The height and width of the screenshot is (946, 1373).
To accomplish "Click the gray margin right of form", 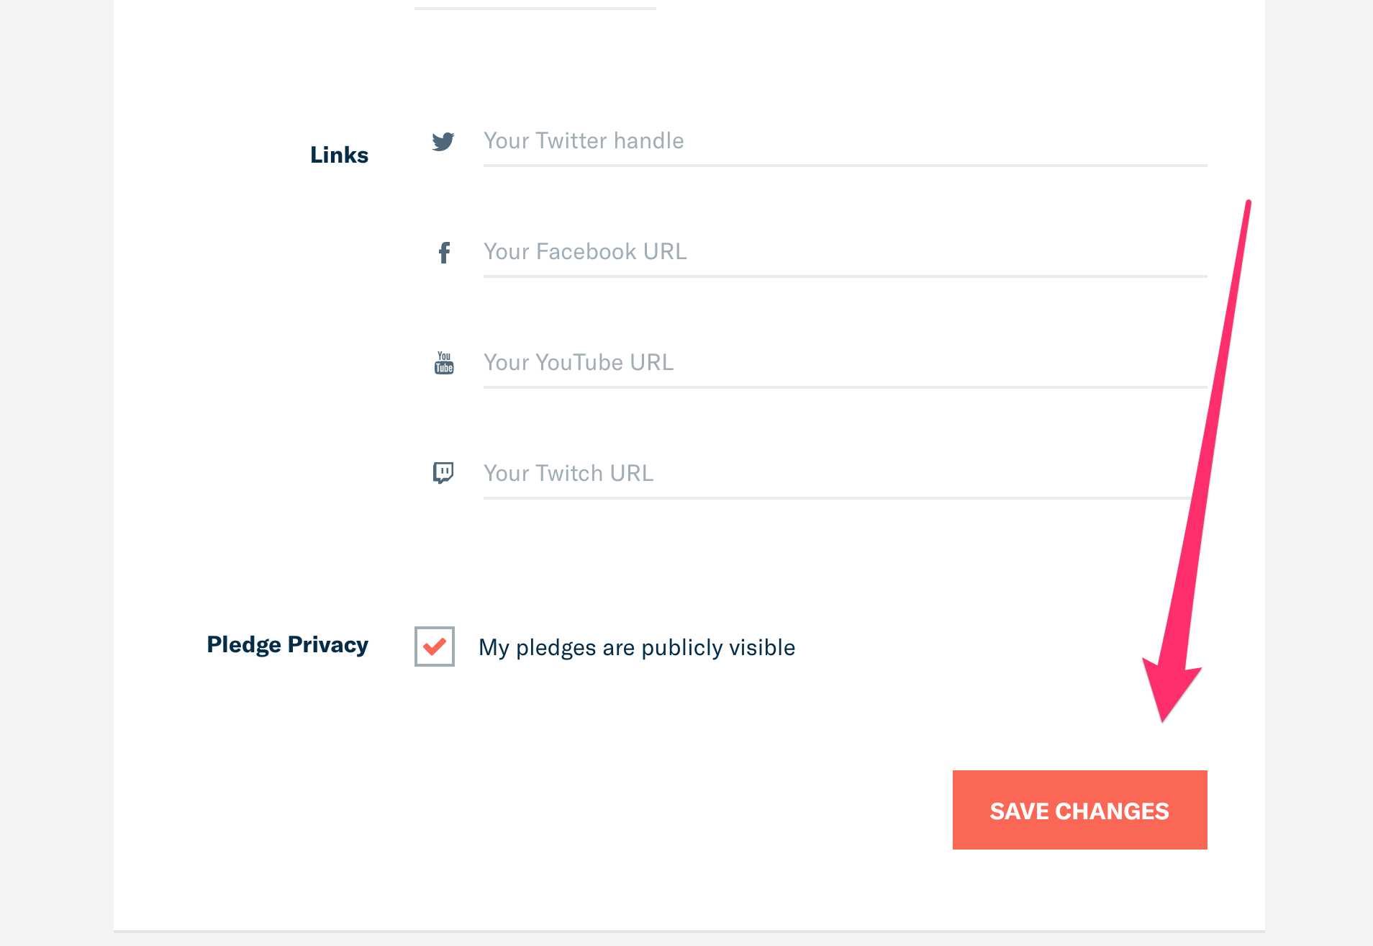I will (1318, 468).
